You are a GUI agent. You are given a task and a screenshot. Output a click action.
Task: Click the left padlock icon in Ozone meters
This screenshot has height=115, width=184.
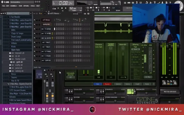tap(164, 83)
